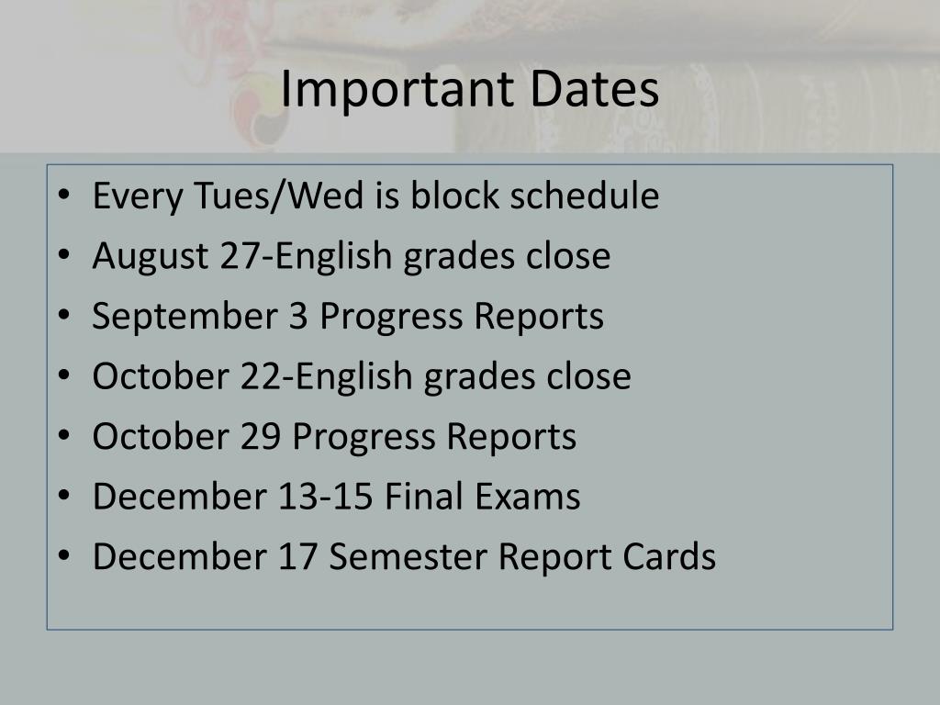940x705 pixels.
Task: Click the bullet before October 29
Action: [63, 435]
